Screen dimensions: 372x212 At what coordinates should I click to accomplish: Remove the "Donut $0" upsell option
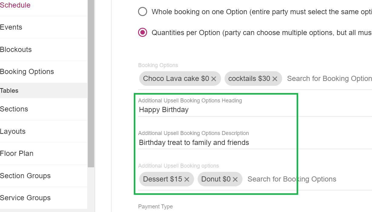point(235,179)
